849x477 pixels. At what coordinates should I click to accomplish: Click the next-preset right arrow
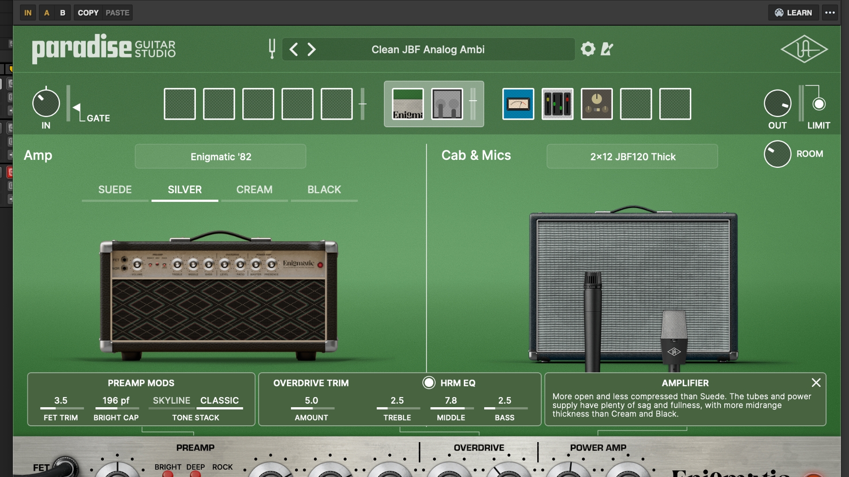coord(312,49)
